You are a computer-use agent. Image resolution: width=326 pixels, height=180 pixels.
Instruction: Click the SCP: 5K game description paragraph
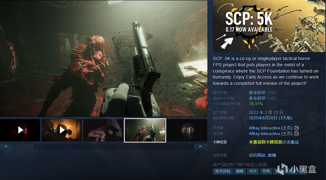[x=266, y=71]
